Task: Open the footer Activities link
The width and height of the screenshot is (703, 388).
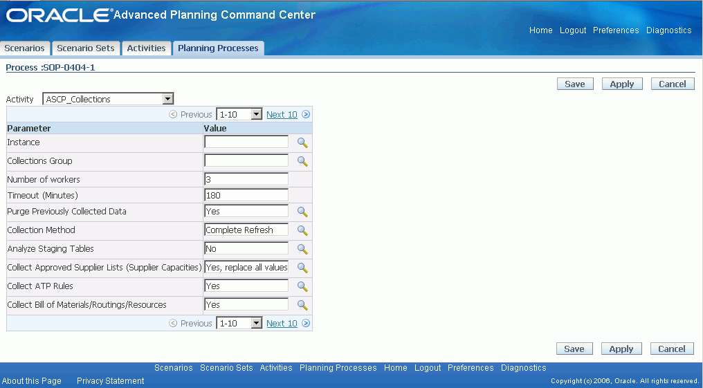Action: click(276, 368)
